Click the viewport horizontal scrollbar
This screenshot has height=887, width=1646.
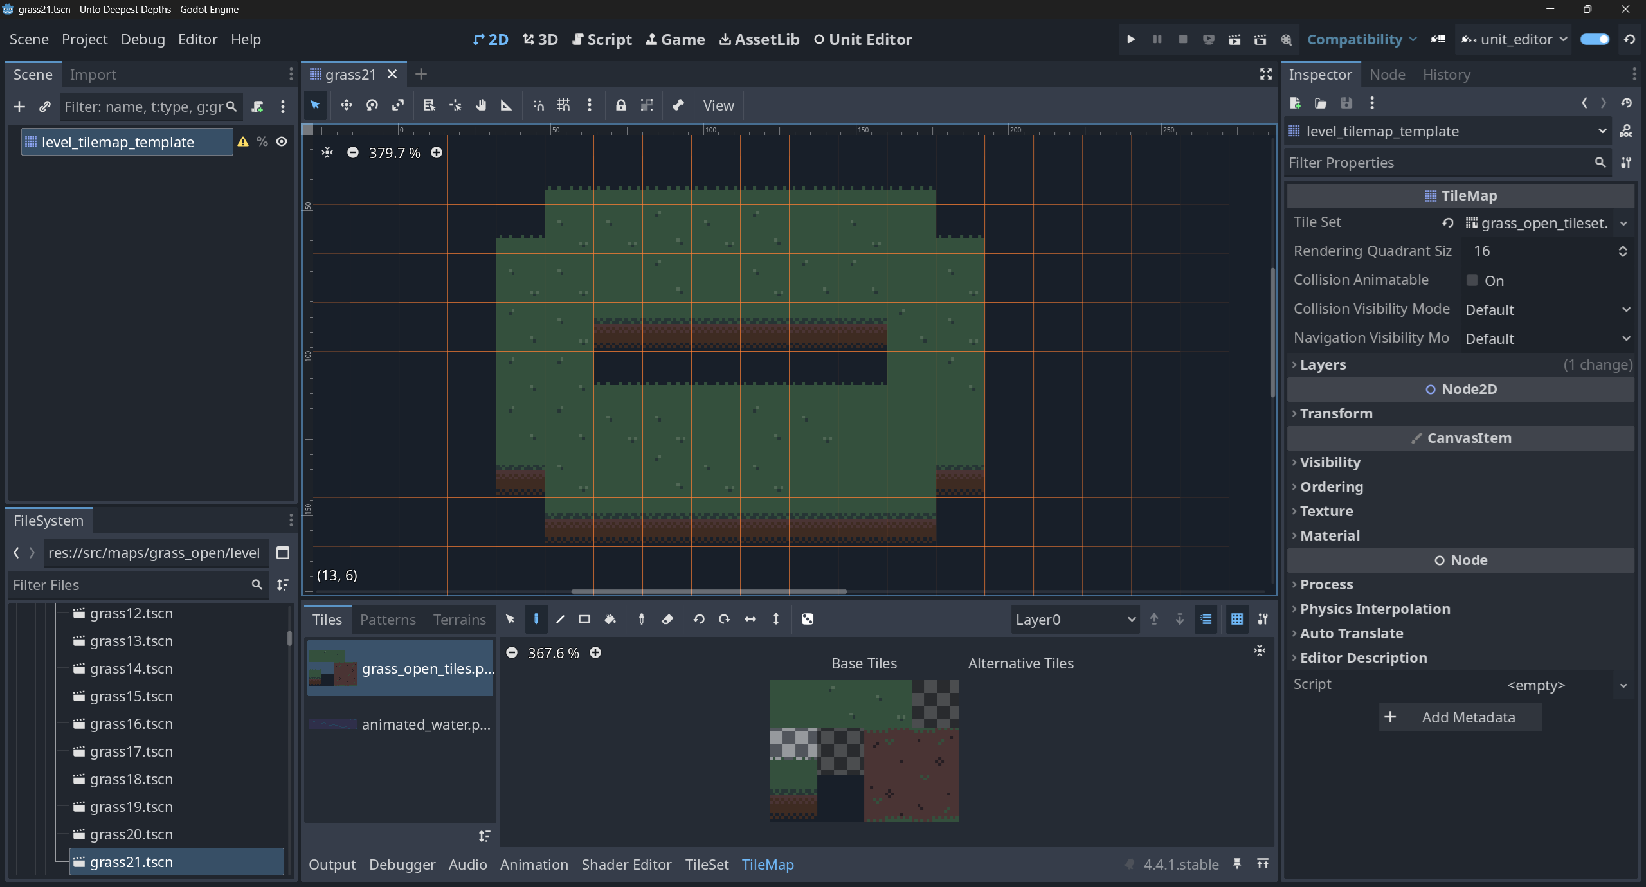point(709,591)
